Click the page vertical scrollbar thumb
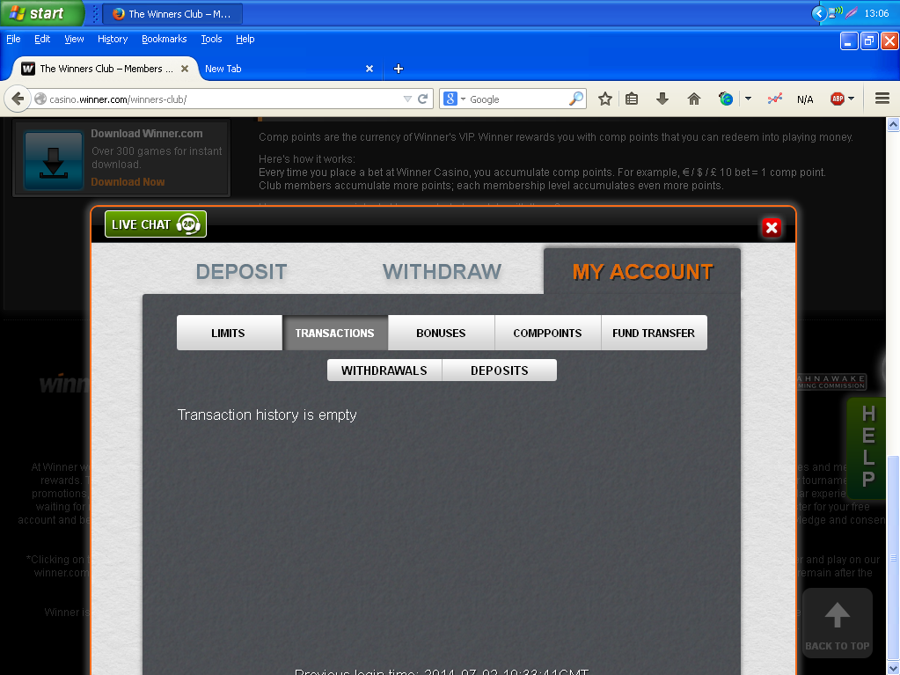The width and height of the screenshot is (900, 675). (x=893, y=557)
